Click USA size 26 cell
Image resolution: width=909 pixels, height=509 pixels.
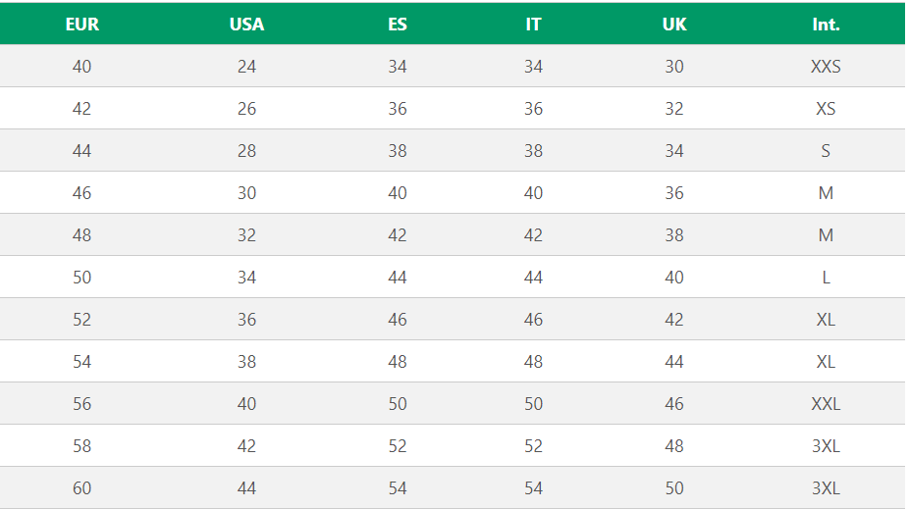point(246,109)
